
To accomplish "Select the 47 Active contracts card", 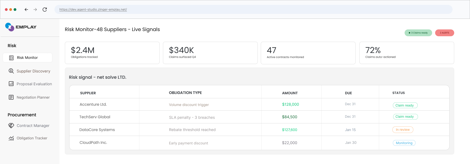I will coord(308,53).
